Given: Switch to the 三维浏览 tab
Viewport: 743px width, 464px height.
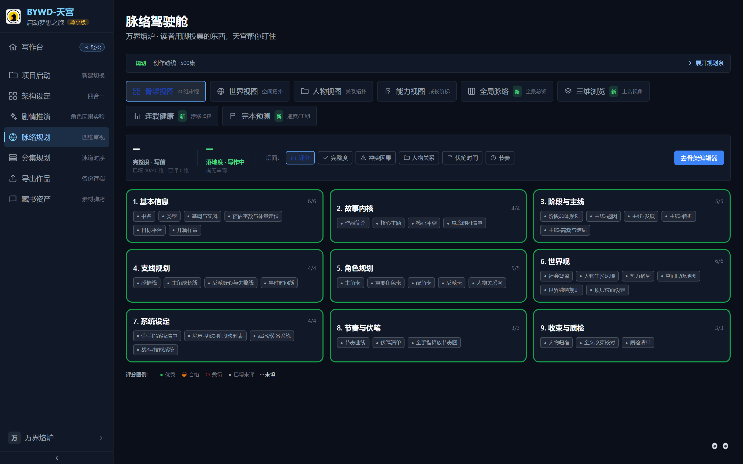Looking at the screenshot, I should click(x=603, y=91).
